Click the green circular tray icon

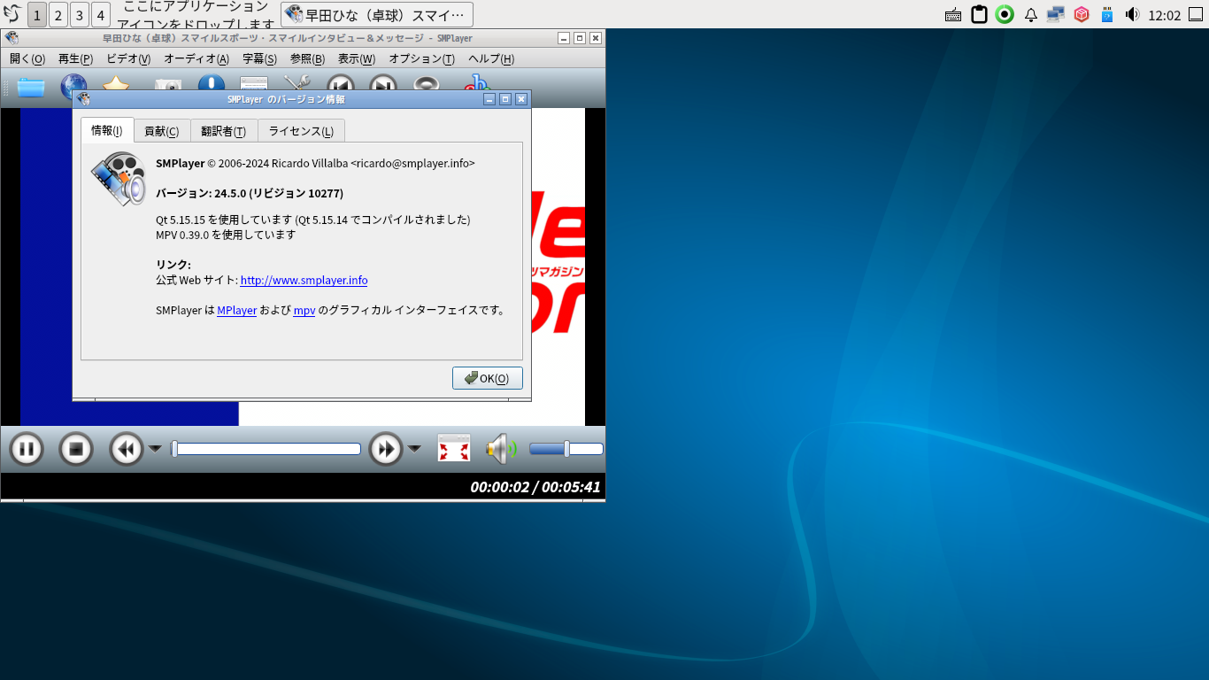click(1005, 14)
